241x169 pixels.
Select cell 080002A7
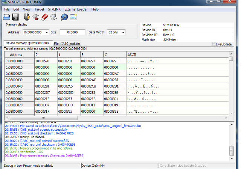pyautogui.click(x=114, y=74)
